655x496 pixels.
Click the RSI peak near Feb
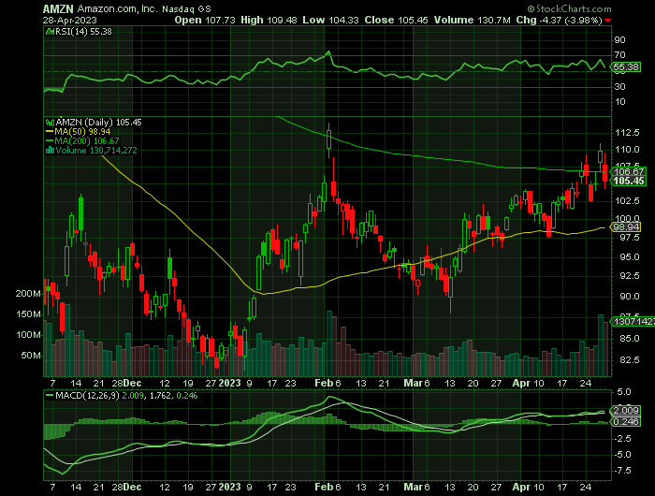(328, 51)
